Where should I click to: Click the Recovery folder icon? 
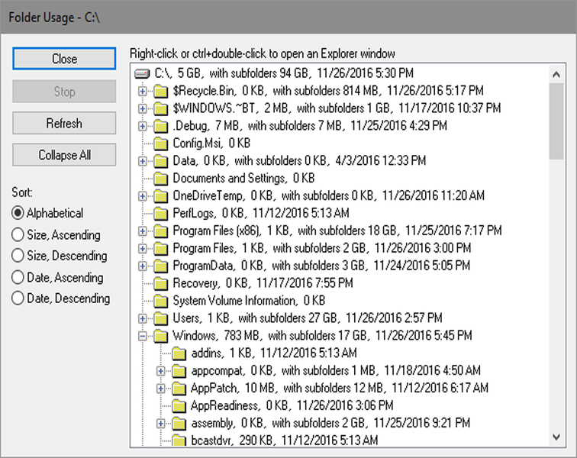(160, 283)
